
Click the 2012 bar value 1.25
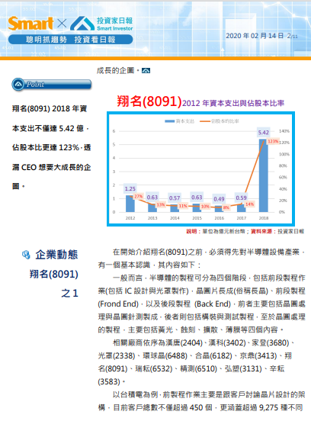[x=130, y=188]
